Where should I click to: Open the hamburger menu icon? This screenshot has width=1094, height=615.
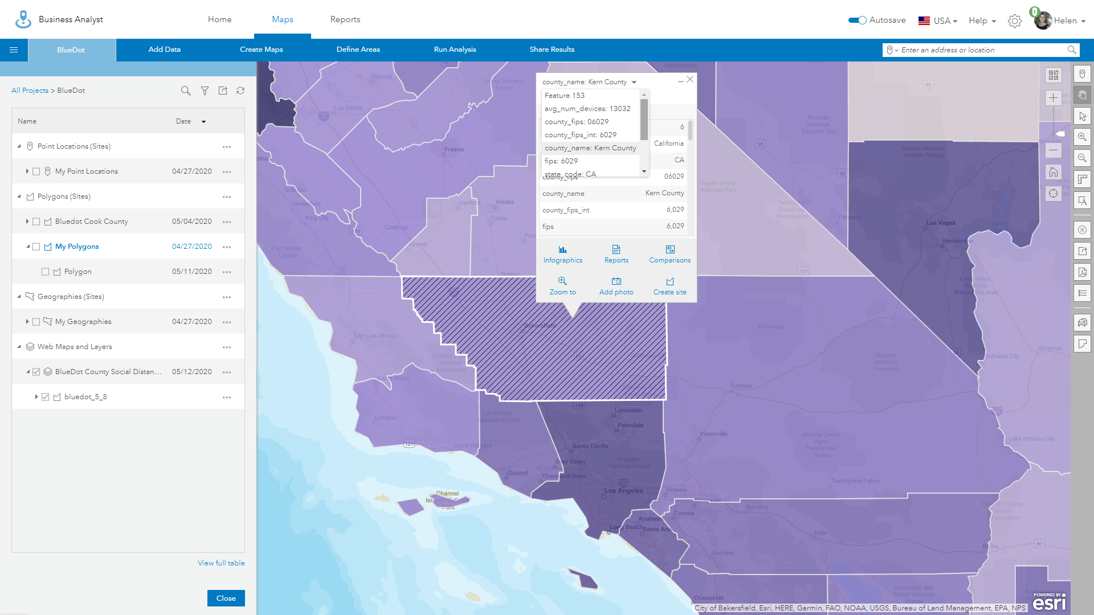coord(14,50)
